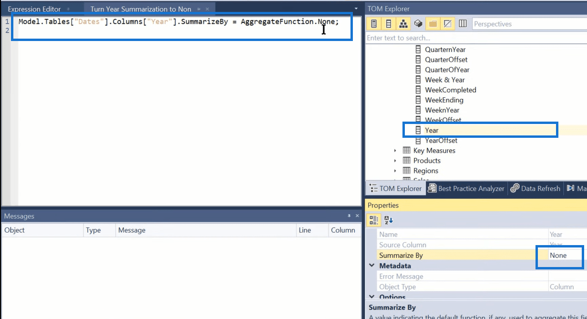Select the Week & Year column

pyautogui.click(x=445, y=80)
